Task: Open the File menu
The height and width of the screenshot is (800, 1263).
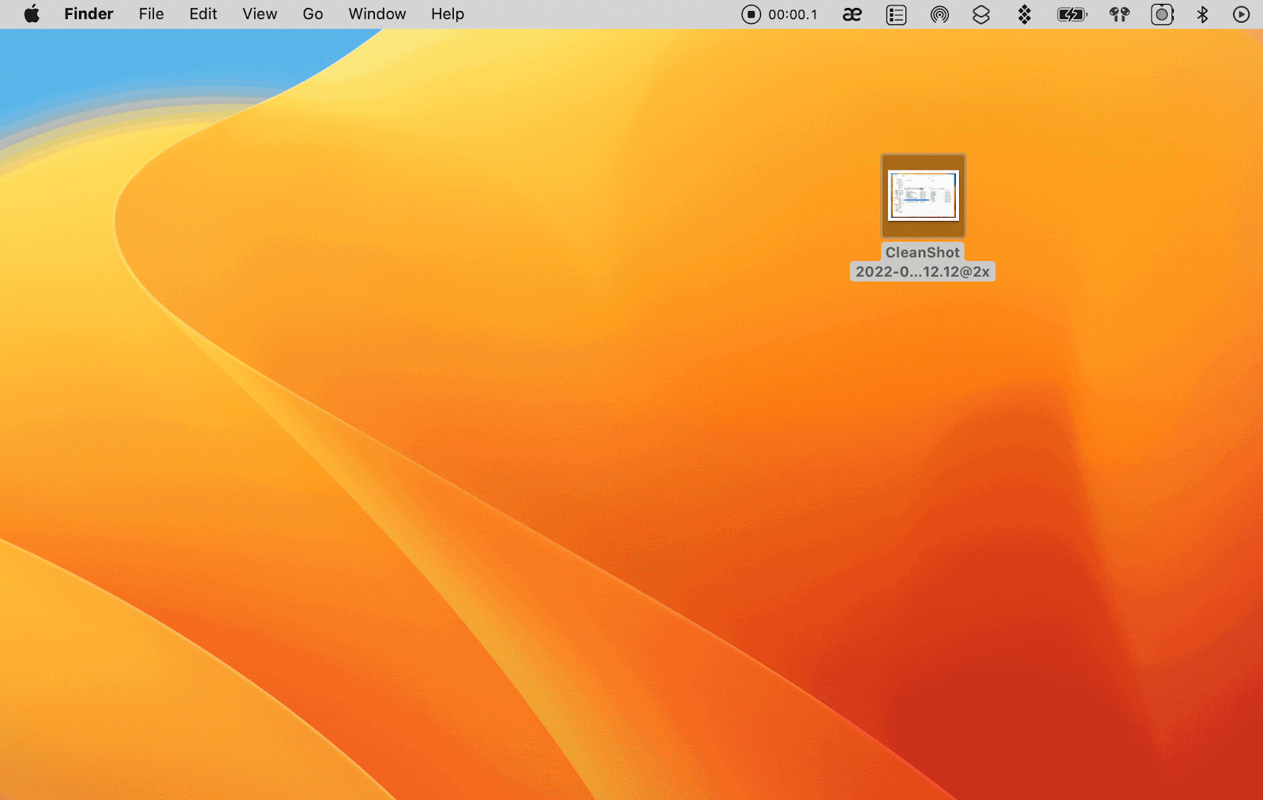Action: [151, 14]
